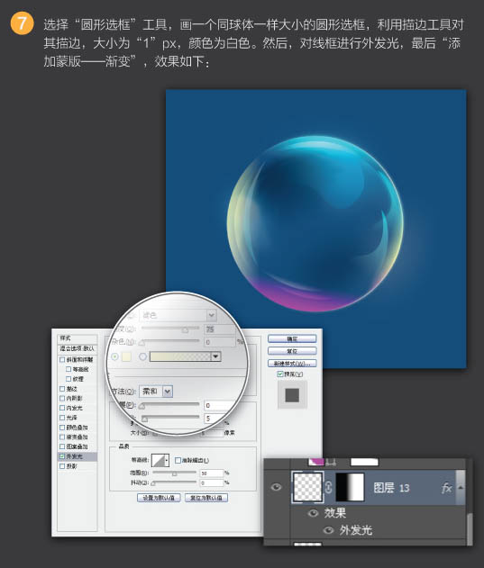Enable the 等高线 sub-option checkbox
Screen dimensions: 484x568
pos(68,369)
